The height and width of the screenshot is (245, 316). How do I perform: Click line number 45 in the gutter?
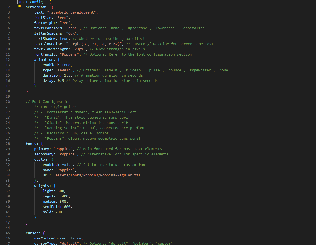pos(7,233)
